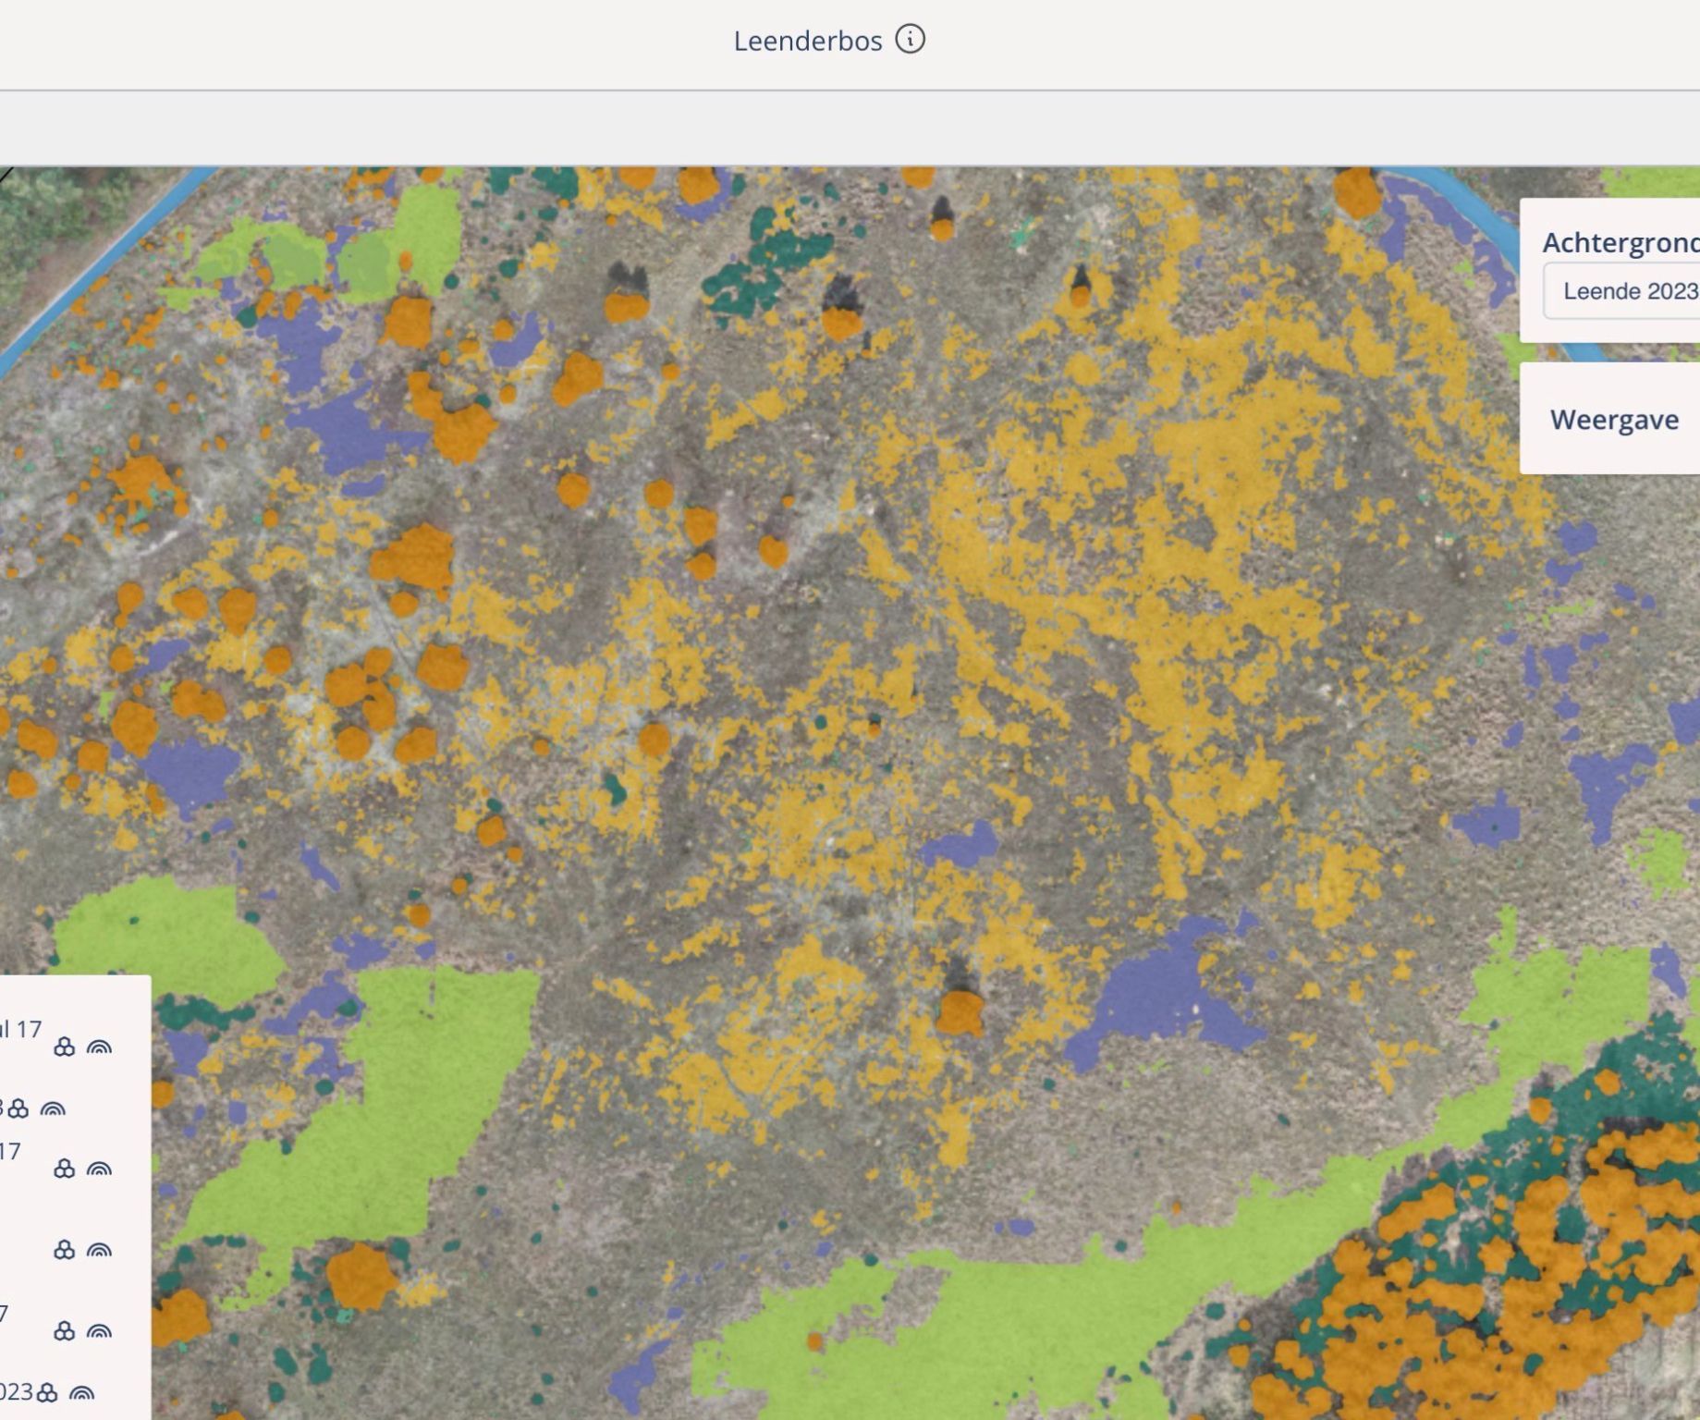Open the info icon next to Leenderbos
This screenshot has width=1700, height=1420.
click(x=910, y=40)
